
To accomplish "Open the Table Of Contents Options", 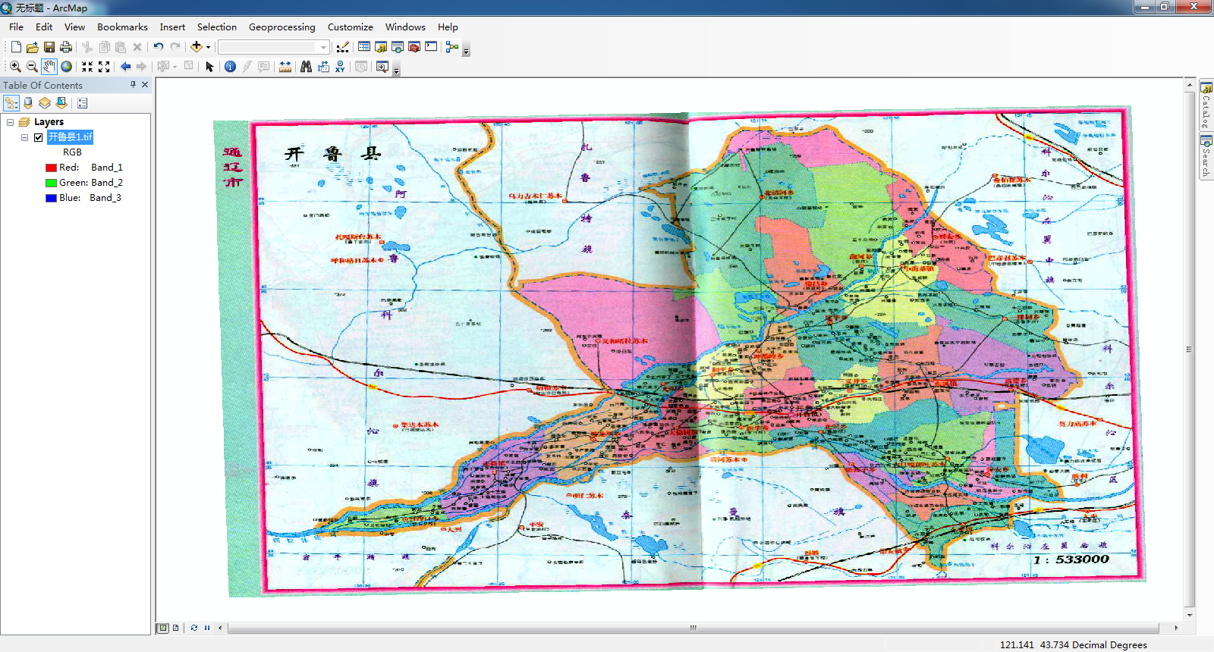I will [82, 103].
